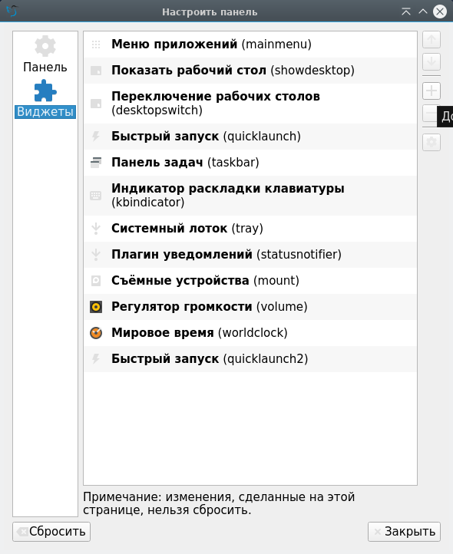Click the add widget plus button
453x554 pixels.
click(431, 91)
